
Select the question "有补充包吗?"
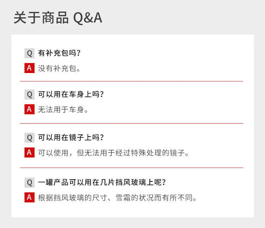59,53
